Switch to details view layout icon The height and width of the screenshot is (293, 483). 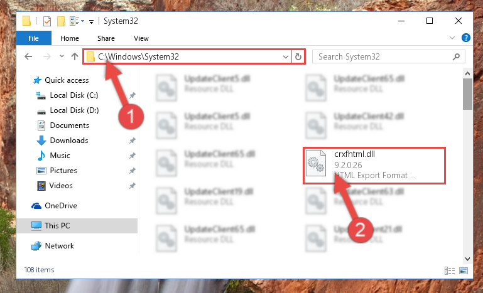pos(450,270)
